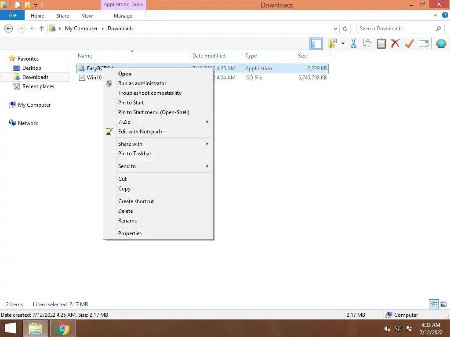Click My Computer in address breadcrumb
Screen dimensions: 450x337
click(x=81, y=29)
